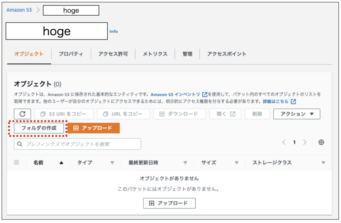Switch to the アクセス許可 tab

click(x=113, y=54)
